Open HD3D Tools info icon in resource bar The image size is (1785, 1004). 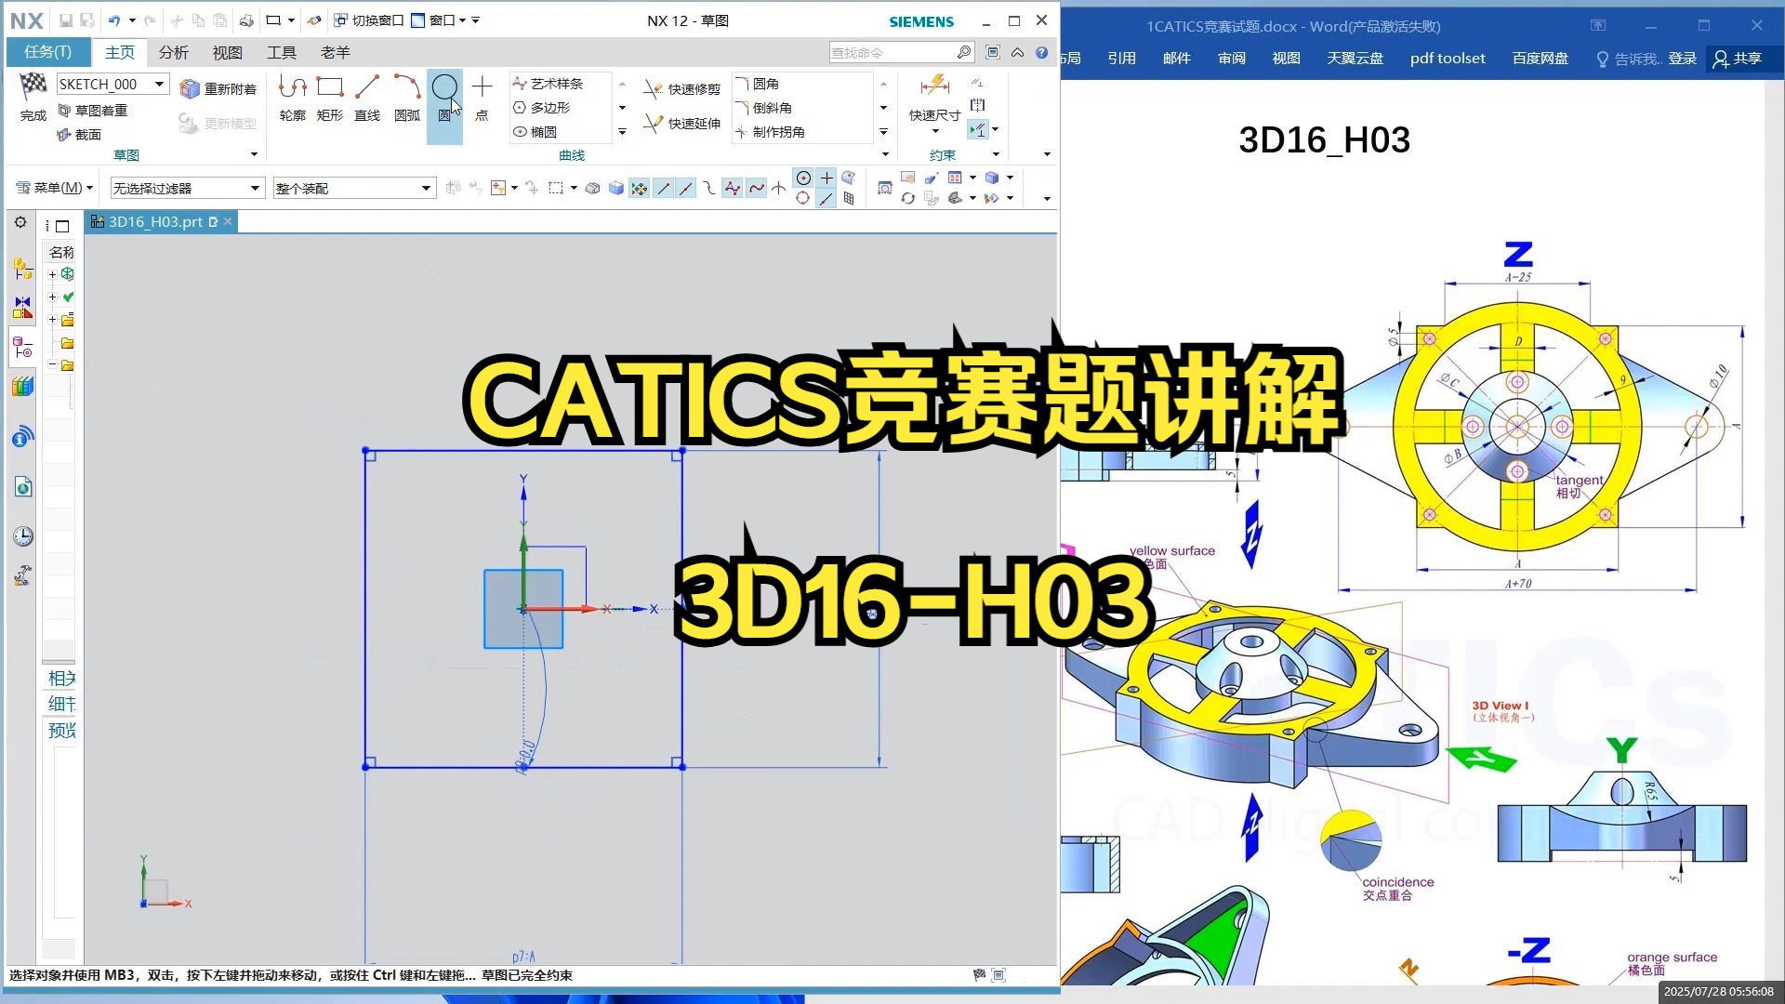point(22,437)
